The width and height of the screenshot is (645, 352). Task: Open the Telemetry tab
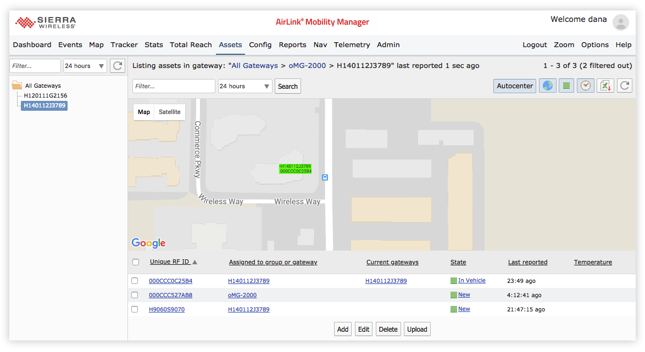point(352,45)
